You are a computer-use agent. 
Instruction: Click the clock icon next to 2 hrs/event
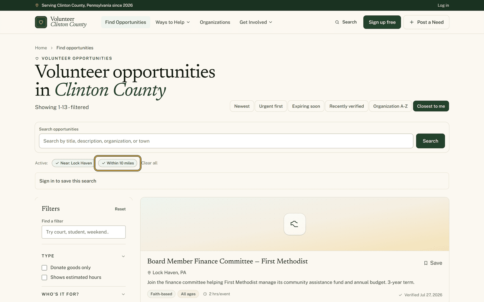(x=205, y=294)
